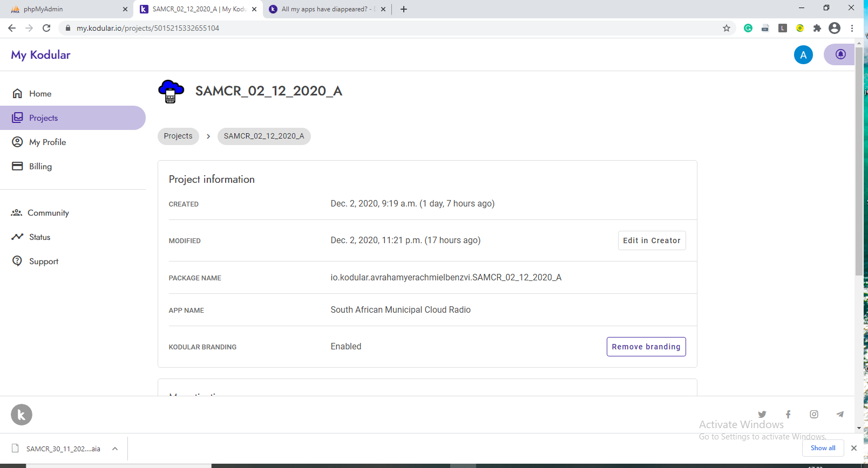Open a new browser tab
This screenshot has height=468, width=868.
pos(404,9)
